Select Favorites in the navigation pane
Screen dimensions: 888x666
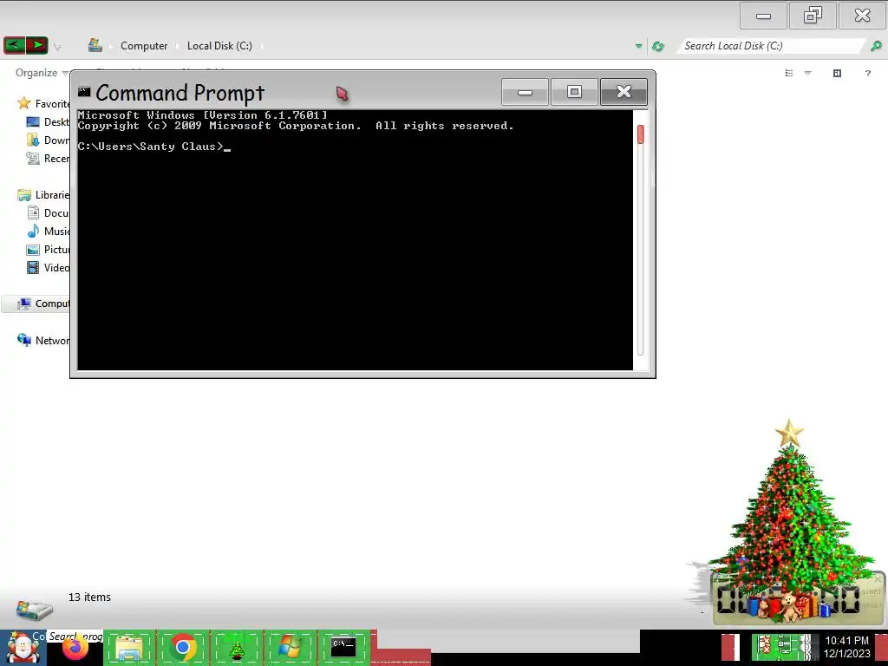coord(43,104)
